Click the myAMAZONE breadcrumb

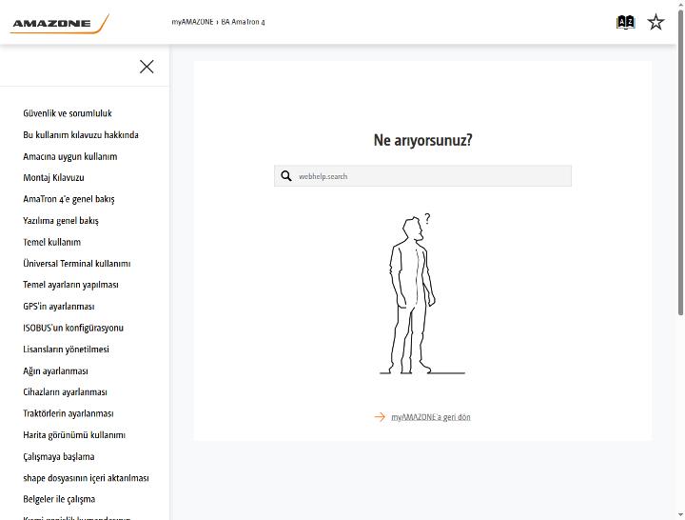click(192, 22)
